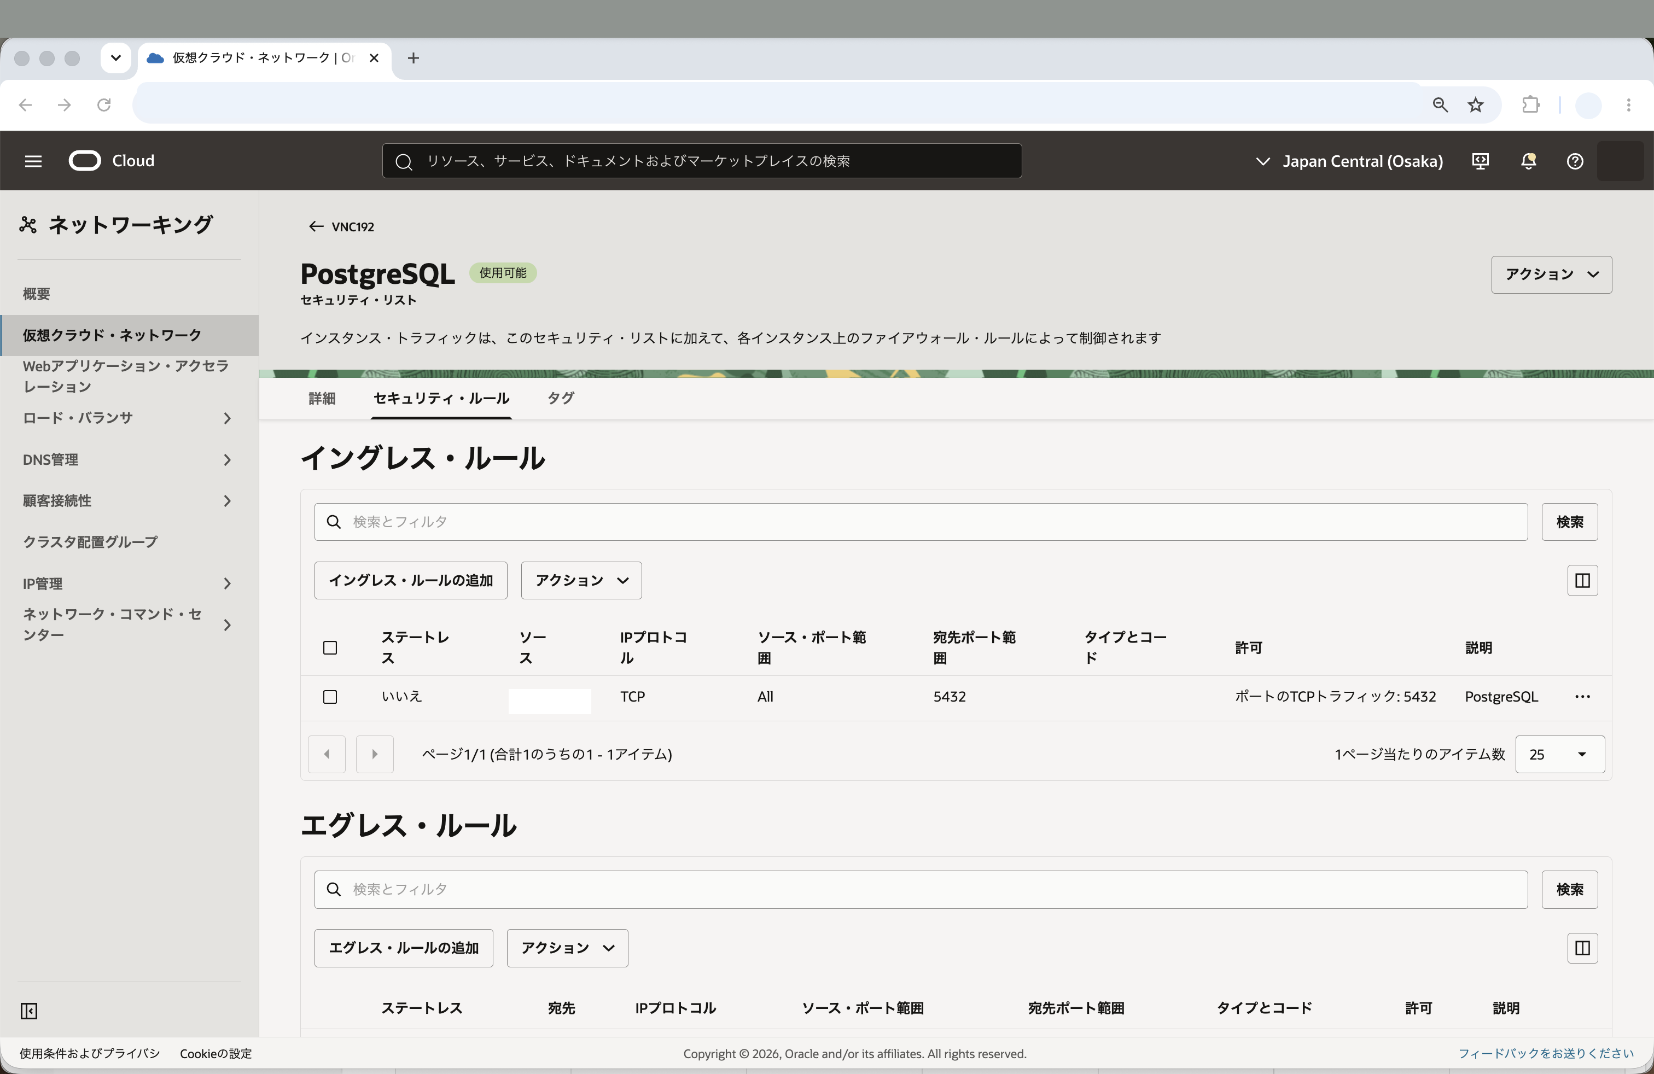1654x1074 pixels.
Task: Open a new browser tab
Action: coord(413,59)
